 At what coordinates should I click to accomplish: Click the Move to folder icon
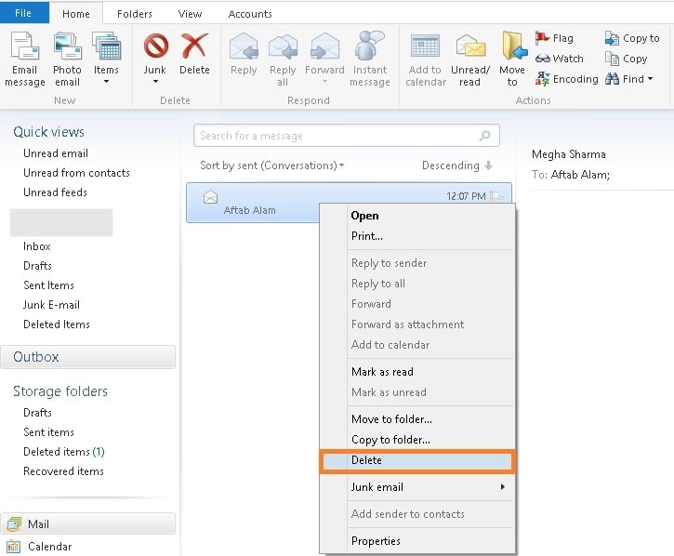(513, 46)
